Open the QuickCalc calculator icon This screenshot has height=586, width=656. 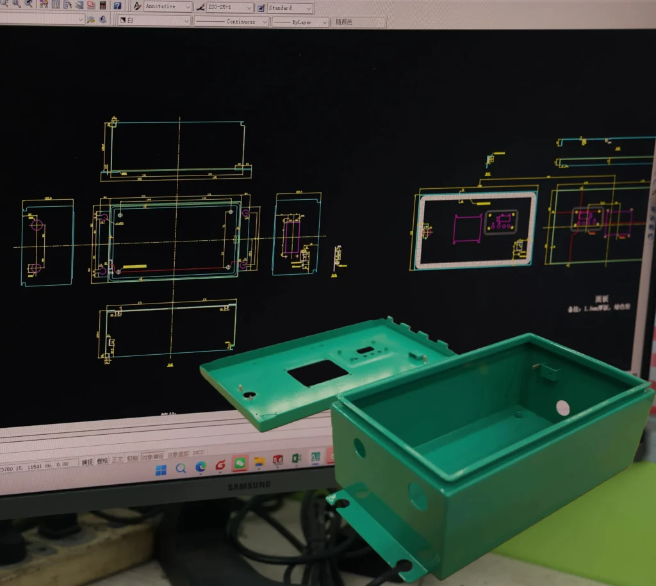(x=102, y=5)
